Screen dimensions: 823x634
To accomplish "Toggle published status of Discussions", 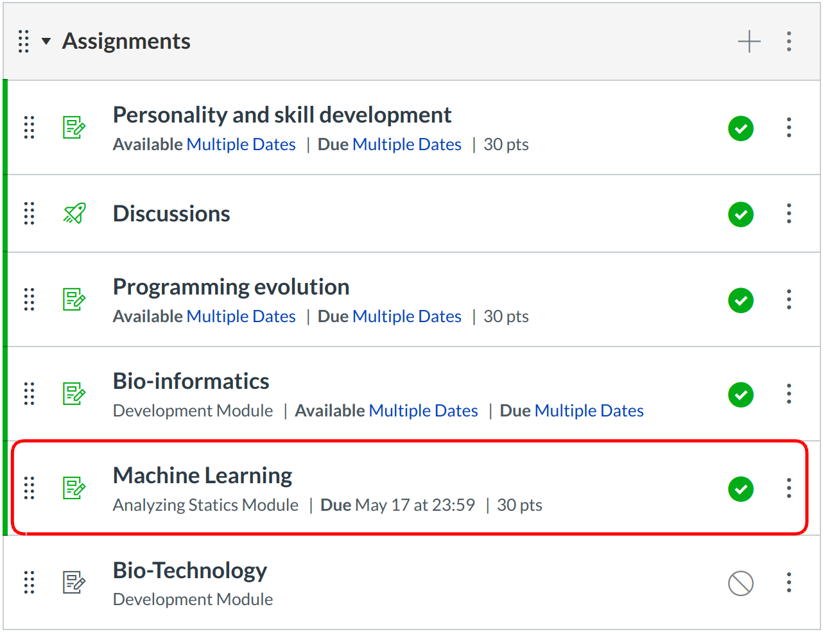I will tap(740, 214).
